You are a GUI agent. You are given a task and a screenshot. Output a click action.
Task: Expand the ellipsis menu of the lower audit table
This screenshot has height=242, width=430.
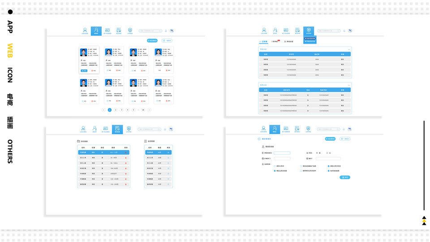pyautogui.click(x=349, y=85)
